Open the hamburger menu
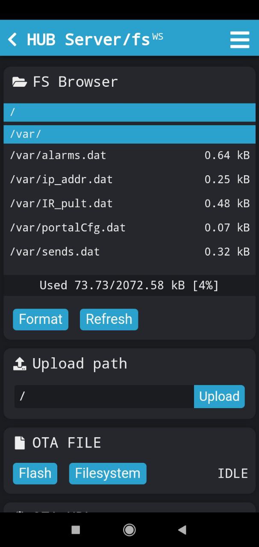The width and height of the screenshot is (259, 547). coord(239,40)
